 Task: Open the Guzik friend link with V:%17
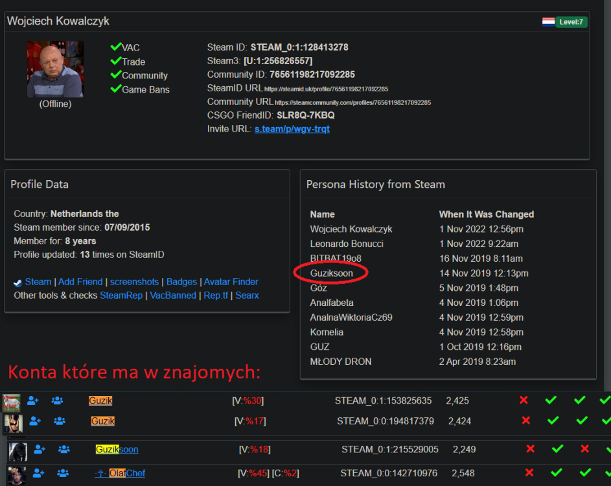(x=103, y=421)
